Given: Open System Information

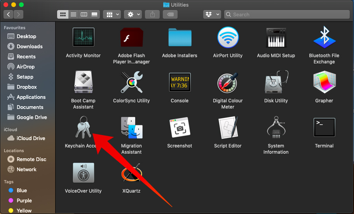Looking at the screenshot, I should [x=276, y=127].
